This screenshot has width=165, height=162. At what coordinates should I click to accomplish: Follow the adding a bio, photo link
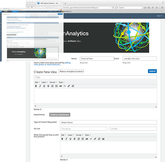(x=52, y=64)
